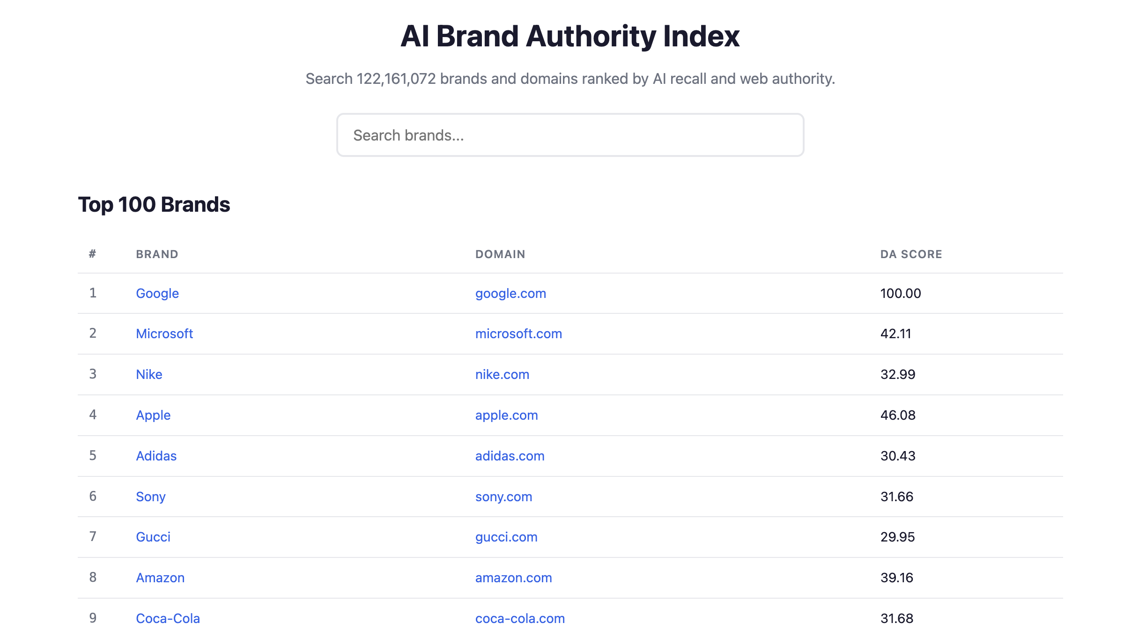
Task: Open the Sony brand page
Action: [x=151, y=497]
